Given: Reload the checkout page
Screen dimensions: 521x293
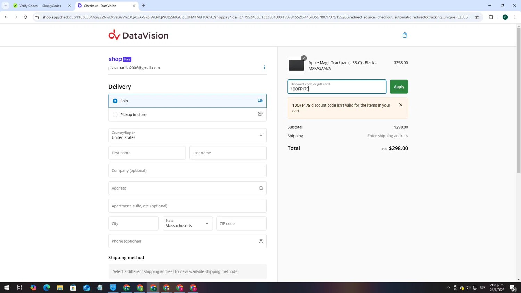Looking at the screenshot, I should coord(25,17).
